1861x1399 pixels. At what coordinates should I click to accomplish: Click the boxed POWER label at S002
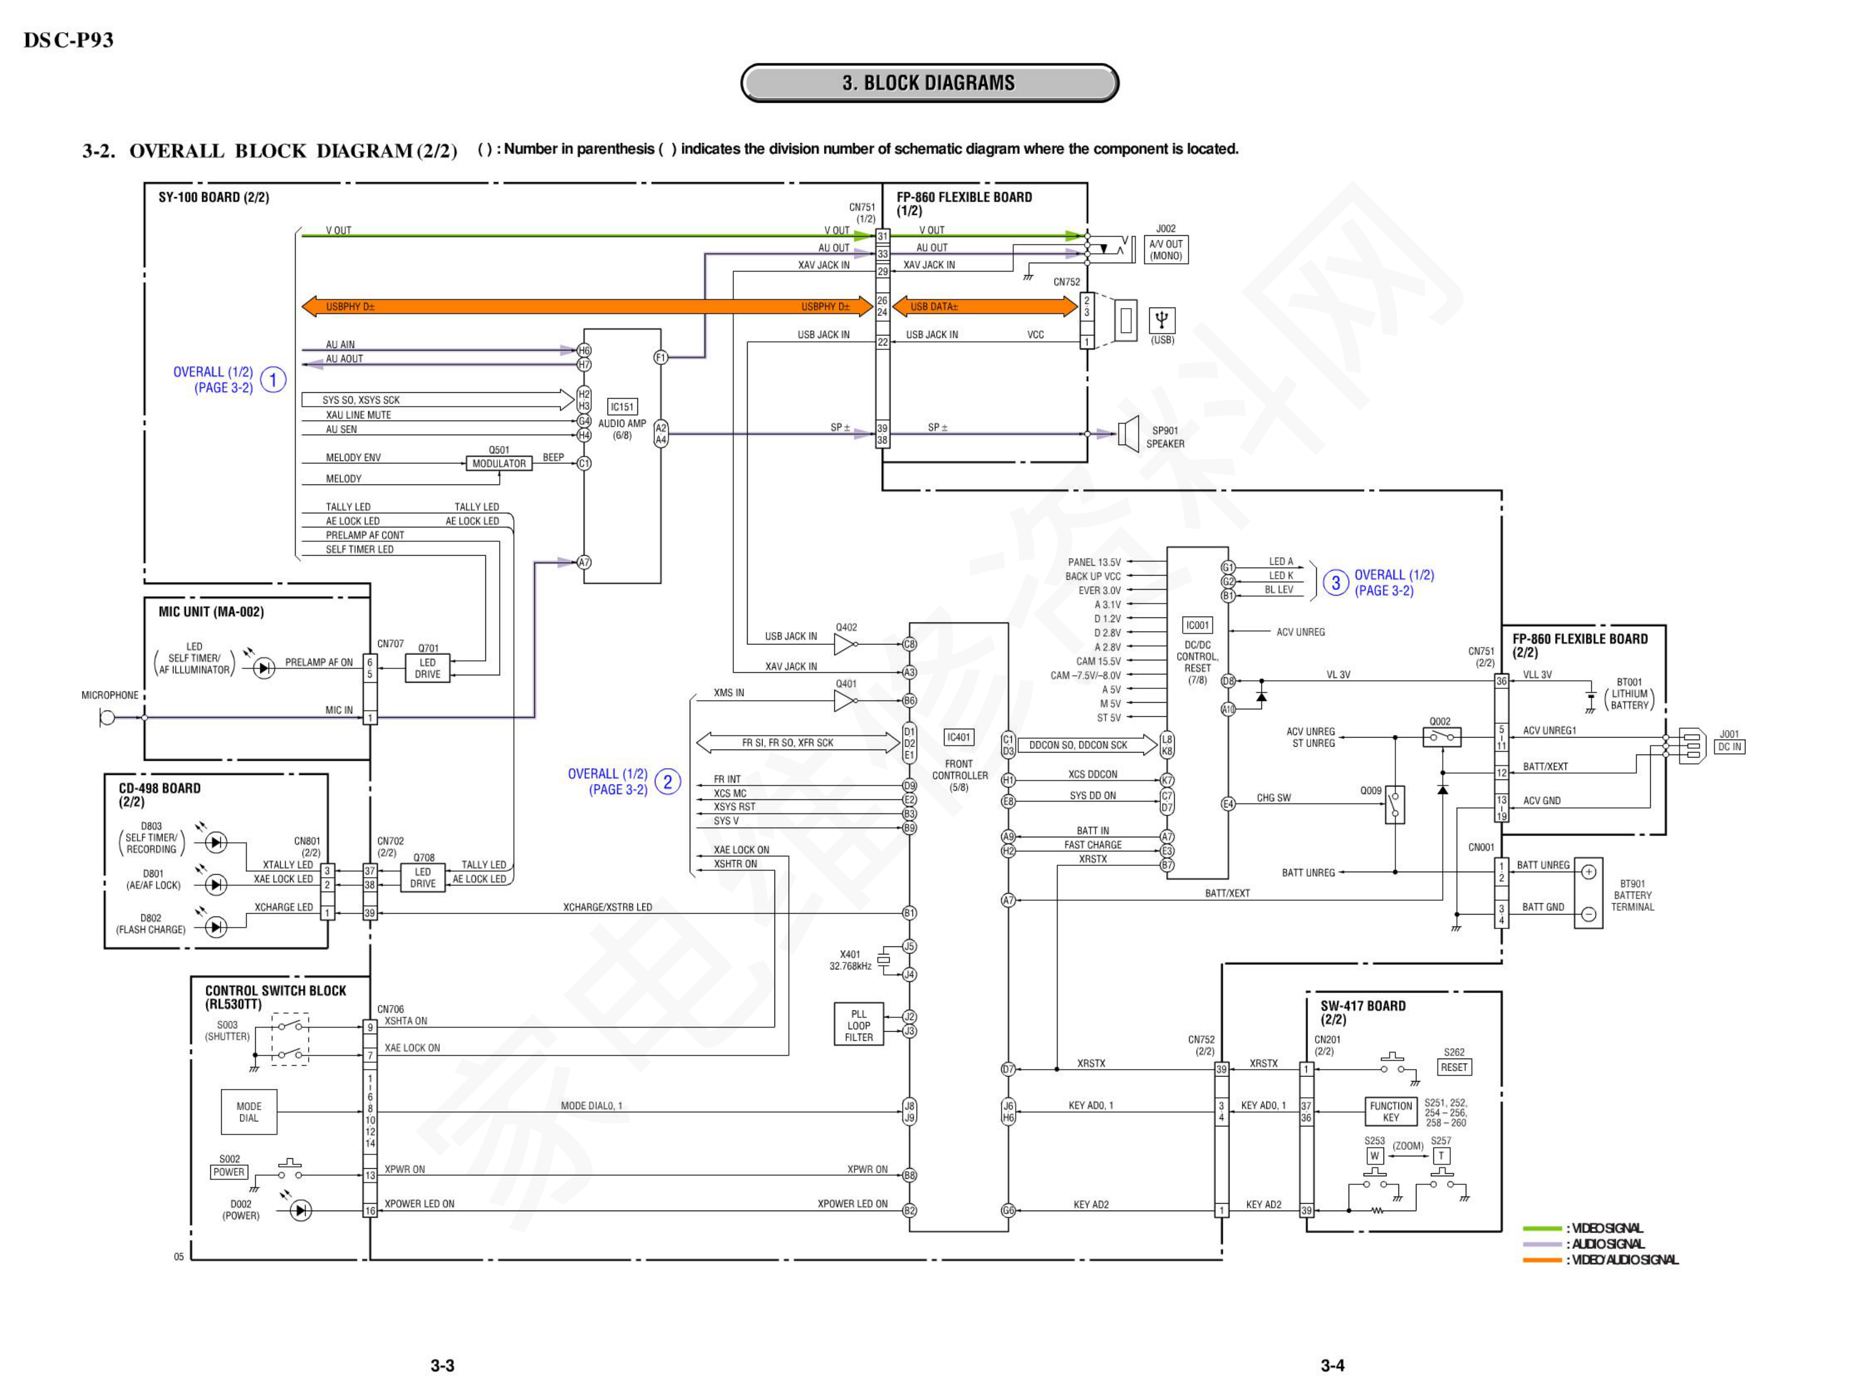(x=229, y=1173)
